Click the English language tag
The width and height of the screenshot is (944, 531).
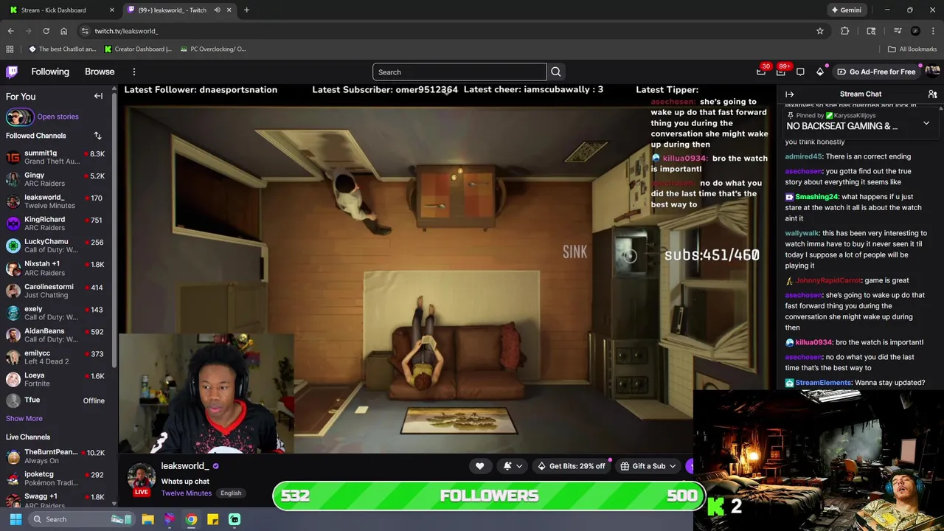click(x=231, y=493)
